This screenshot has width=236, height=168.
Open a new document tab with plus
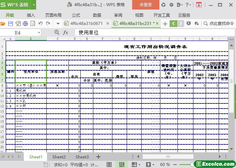click(165, 24)
